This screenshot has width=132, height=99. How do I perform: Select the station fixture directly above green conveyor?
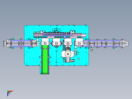pyautogui.click(x=45, y=42)
